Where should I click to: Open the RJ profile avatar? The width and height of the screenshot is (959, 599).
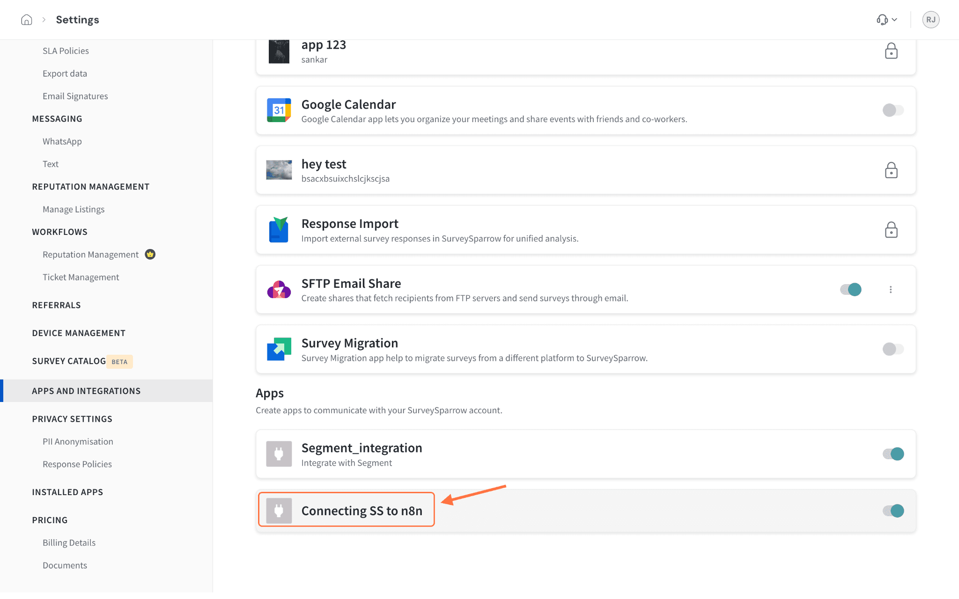[x=930, y=20]
